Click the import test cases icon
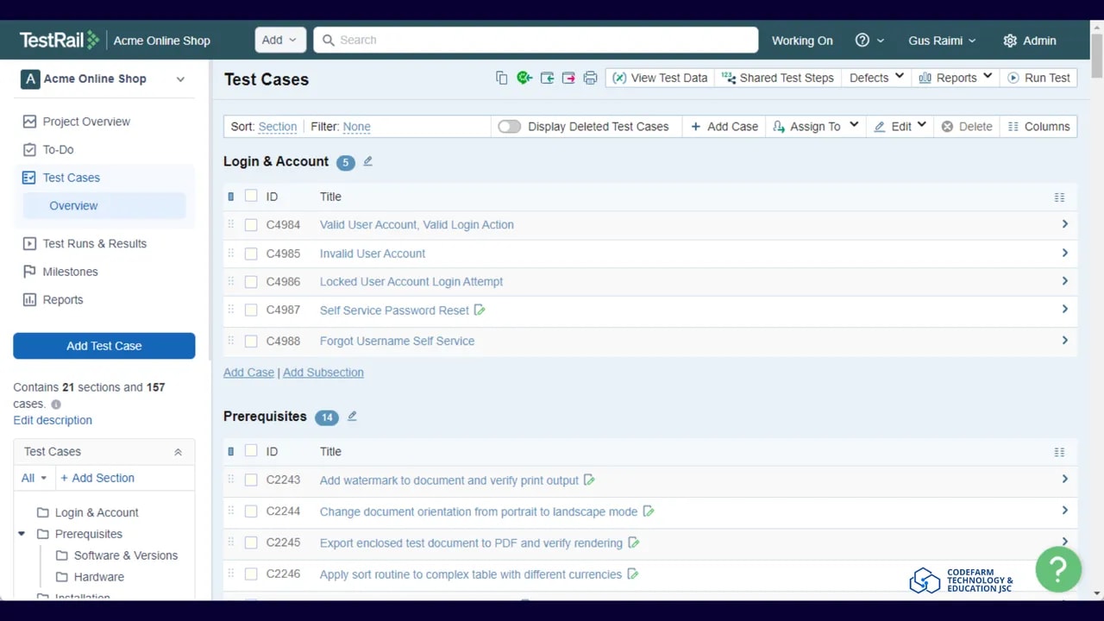The width and height of the screenshot is (1104, 621). point(547,78)
